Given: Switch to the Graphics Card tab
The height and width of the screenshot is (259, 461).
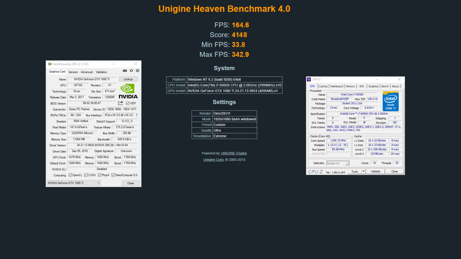Looking at the screenshot, I should pyautogui.click(x=57, y=72).
